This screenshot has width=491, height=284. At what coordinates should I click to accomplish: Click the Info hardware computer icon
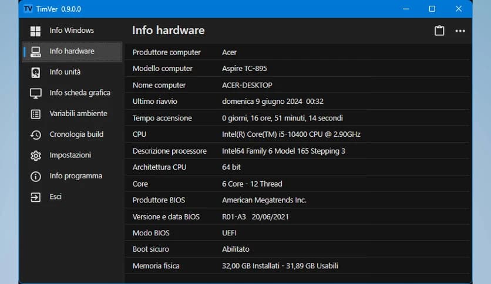point(35,52)
